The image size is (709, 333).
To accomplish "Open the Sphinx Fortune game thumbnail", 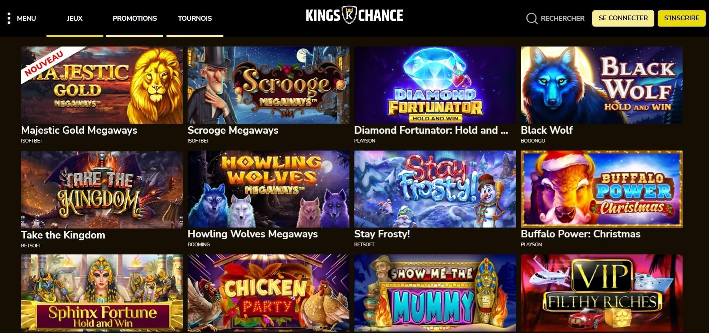I will (102, 293).
